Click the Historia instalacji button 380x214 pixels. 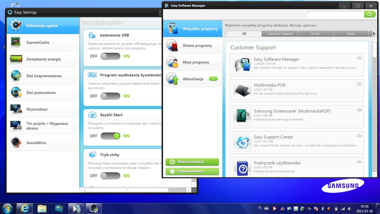[192, 162]
